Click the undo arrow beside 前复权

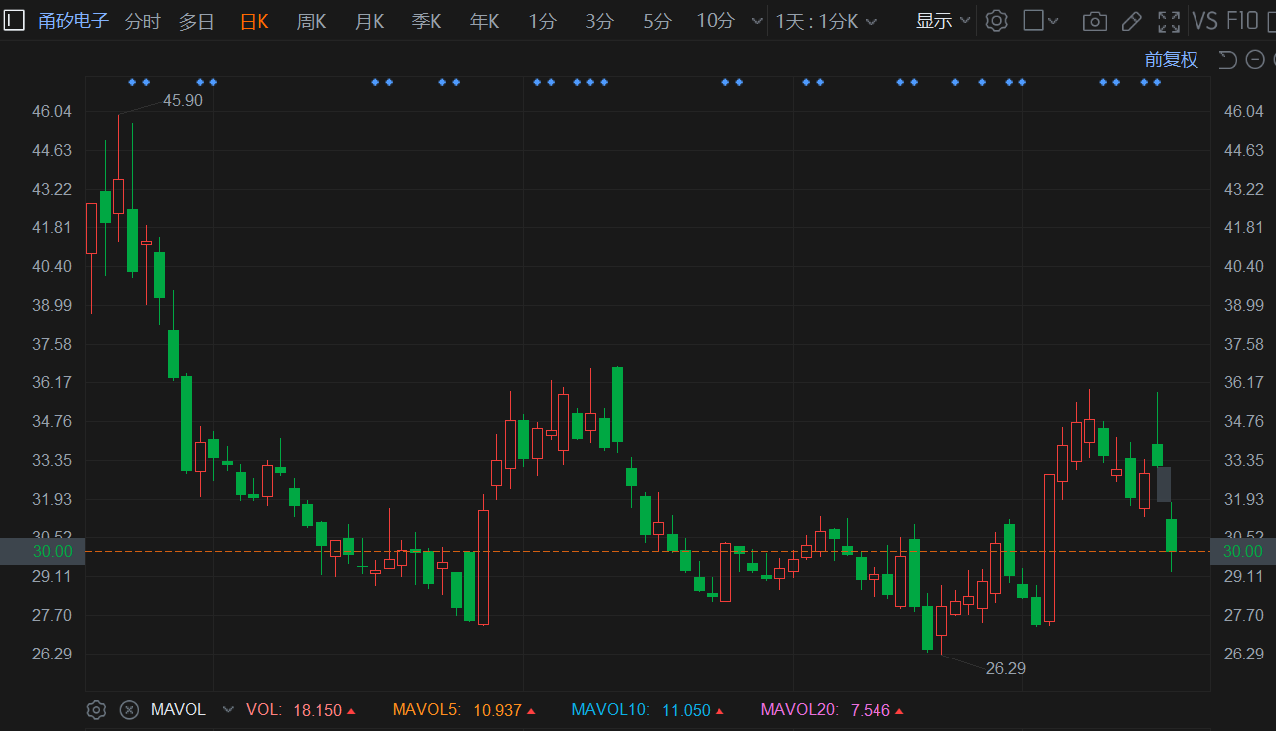coord(1228,60)
